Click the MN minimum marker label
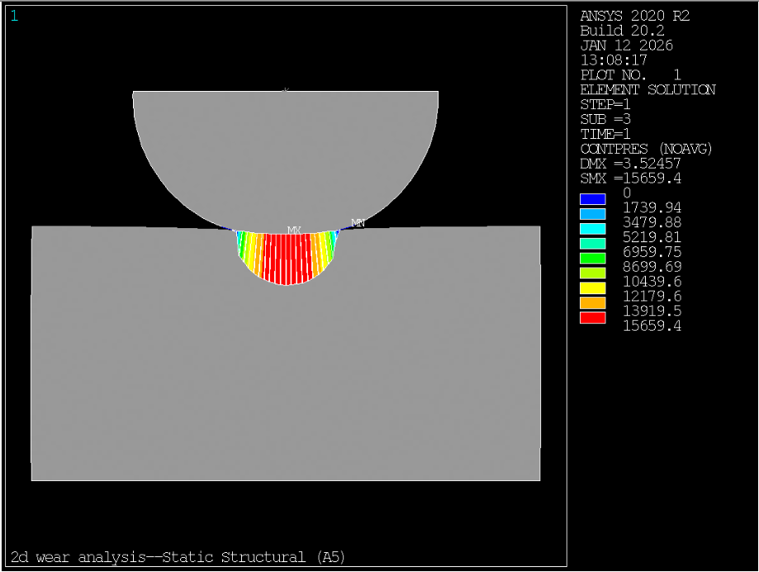Viewport: 759px width, 572px height. point(358,223)
